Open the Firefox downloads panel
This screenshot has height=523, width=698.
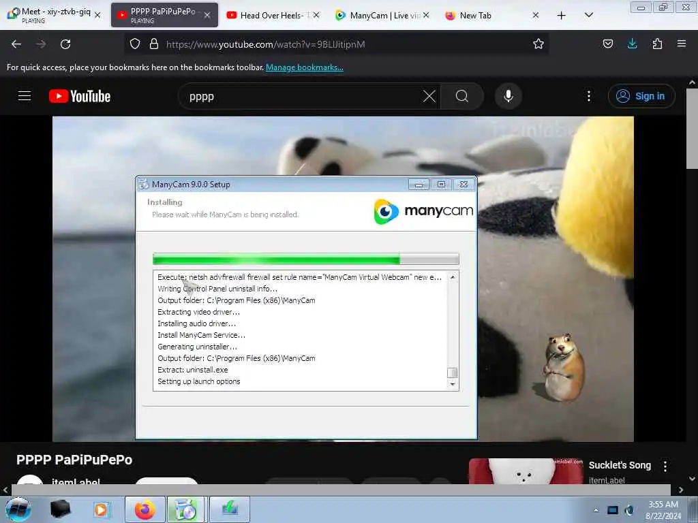click(x=632, y=44)
